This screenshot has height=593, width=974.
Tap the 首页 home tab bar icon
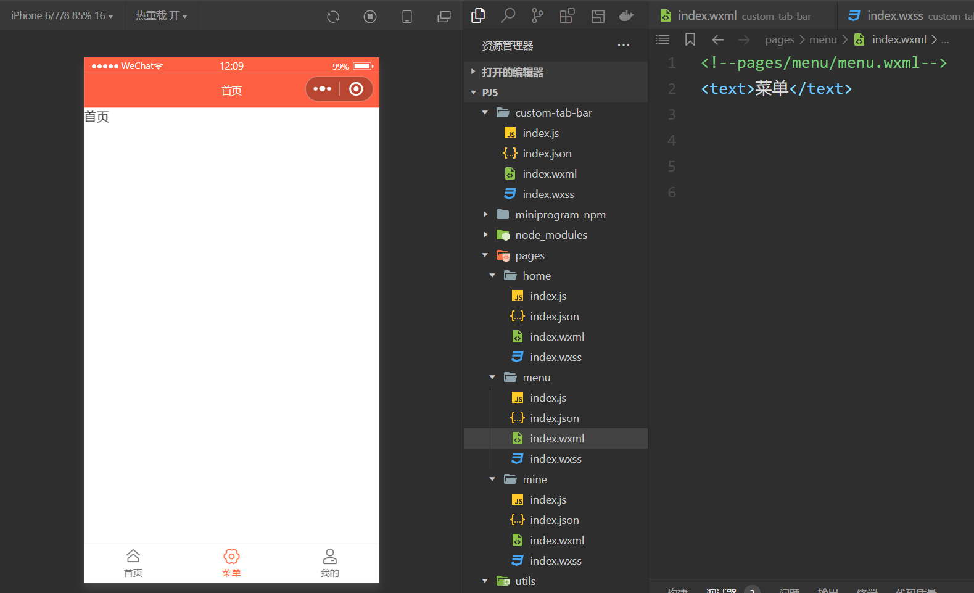133,563
